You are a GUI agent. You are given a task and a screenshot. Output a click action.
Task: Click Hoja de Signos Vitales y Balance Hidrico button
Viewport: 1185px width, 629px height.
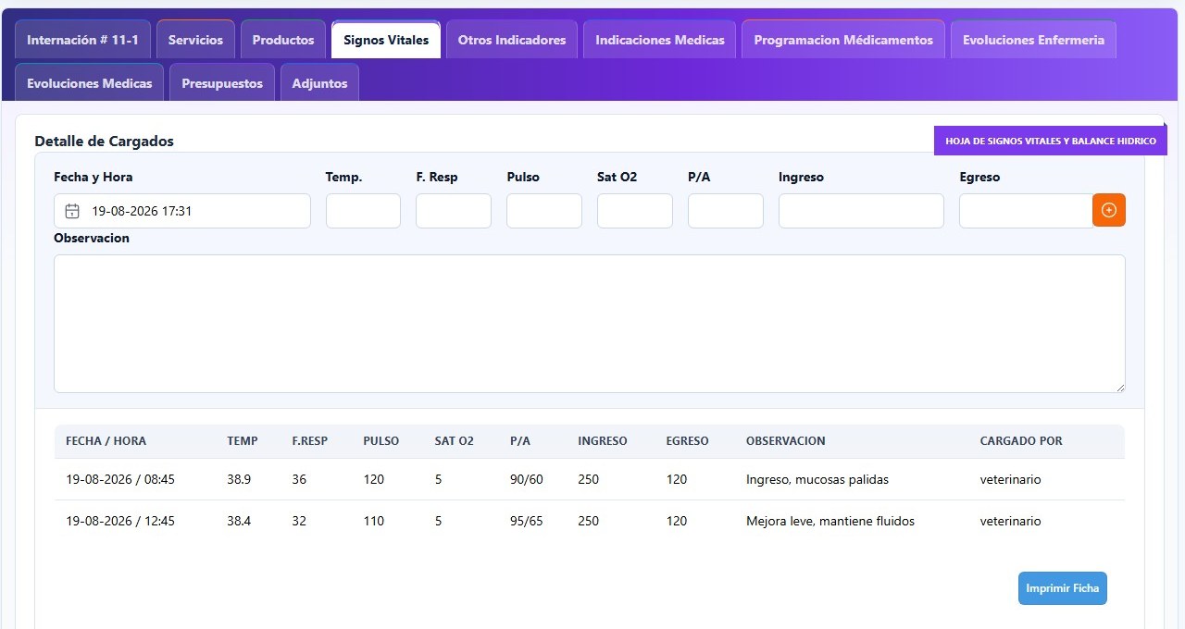point(1051,141)
